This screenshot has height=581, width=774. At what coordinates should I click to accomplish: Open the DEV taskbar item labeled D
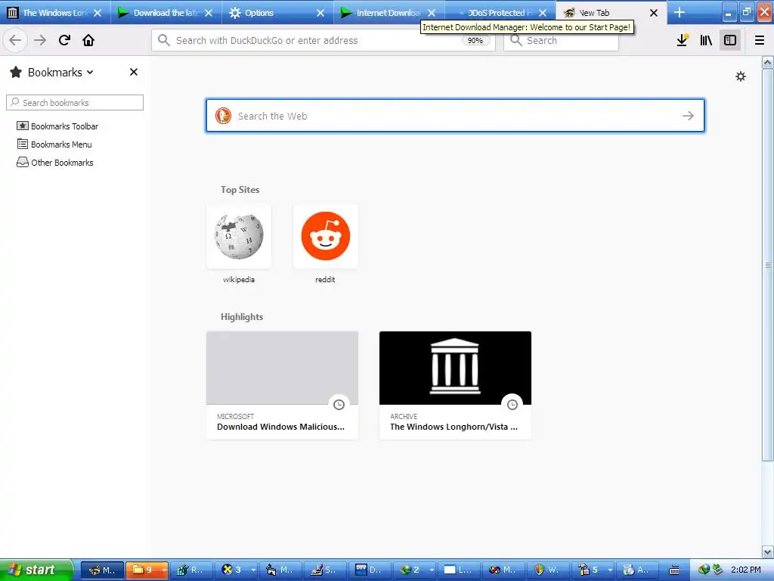tap(370, 570)
